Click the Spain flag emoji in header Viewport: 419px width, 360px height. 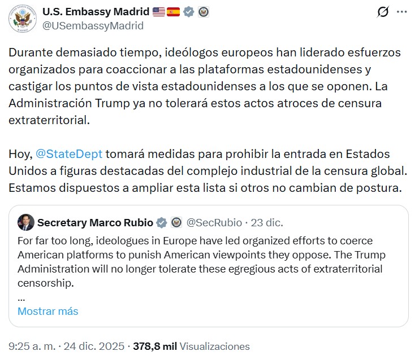click(x=173, y=12)
